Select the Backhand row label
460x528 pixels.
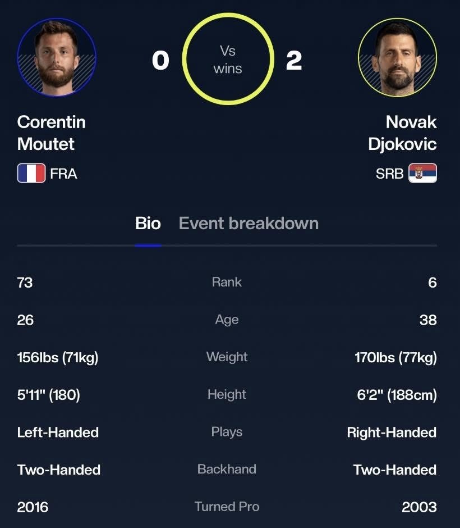(x=227, y=469)
